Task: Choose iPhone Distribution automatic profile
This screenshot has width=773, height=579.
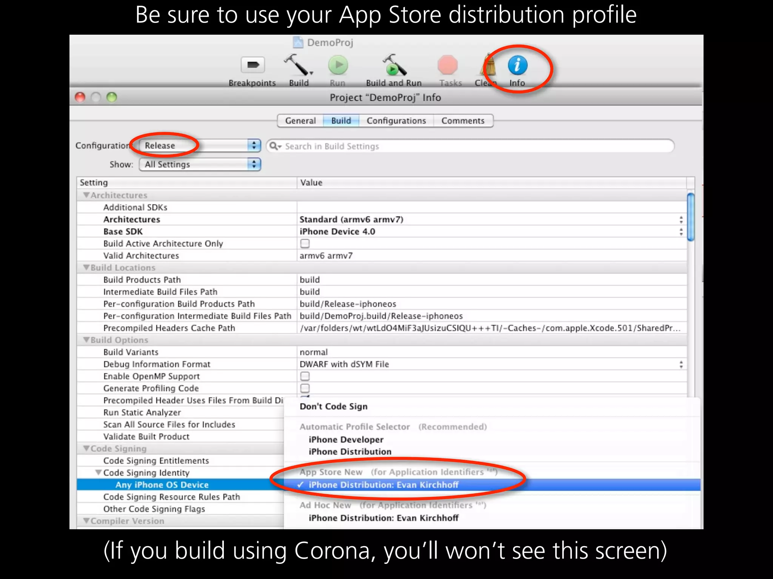Action: [492, 452]
